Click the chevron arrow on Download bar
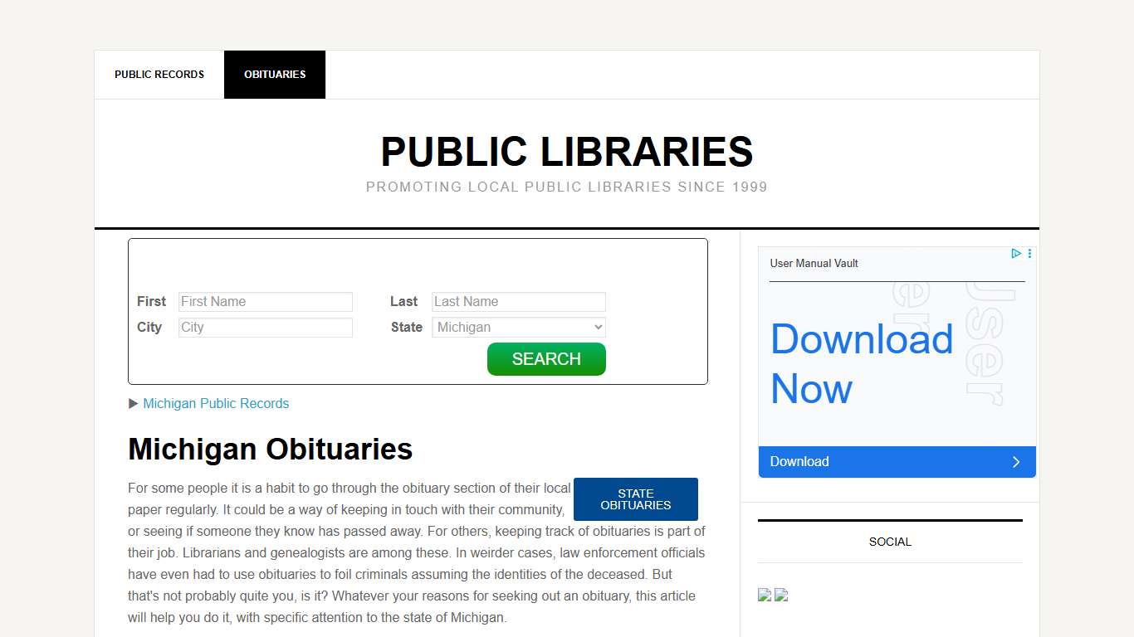The height and width of the screenshot is (637, 1134). pyautogui.click(x=1016, y=462)
